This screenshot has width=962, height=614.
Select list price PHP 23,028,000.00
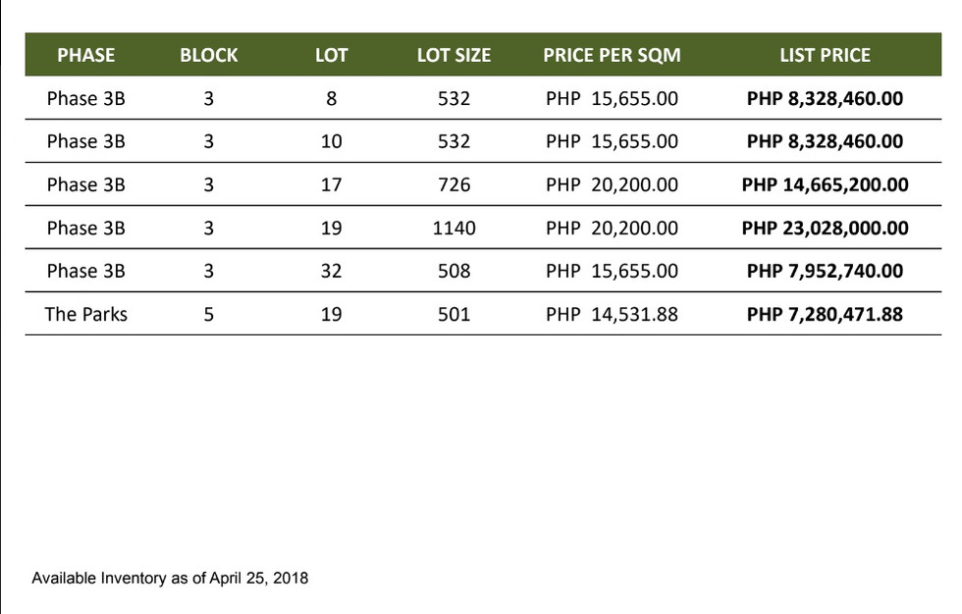pos(825,228)
